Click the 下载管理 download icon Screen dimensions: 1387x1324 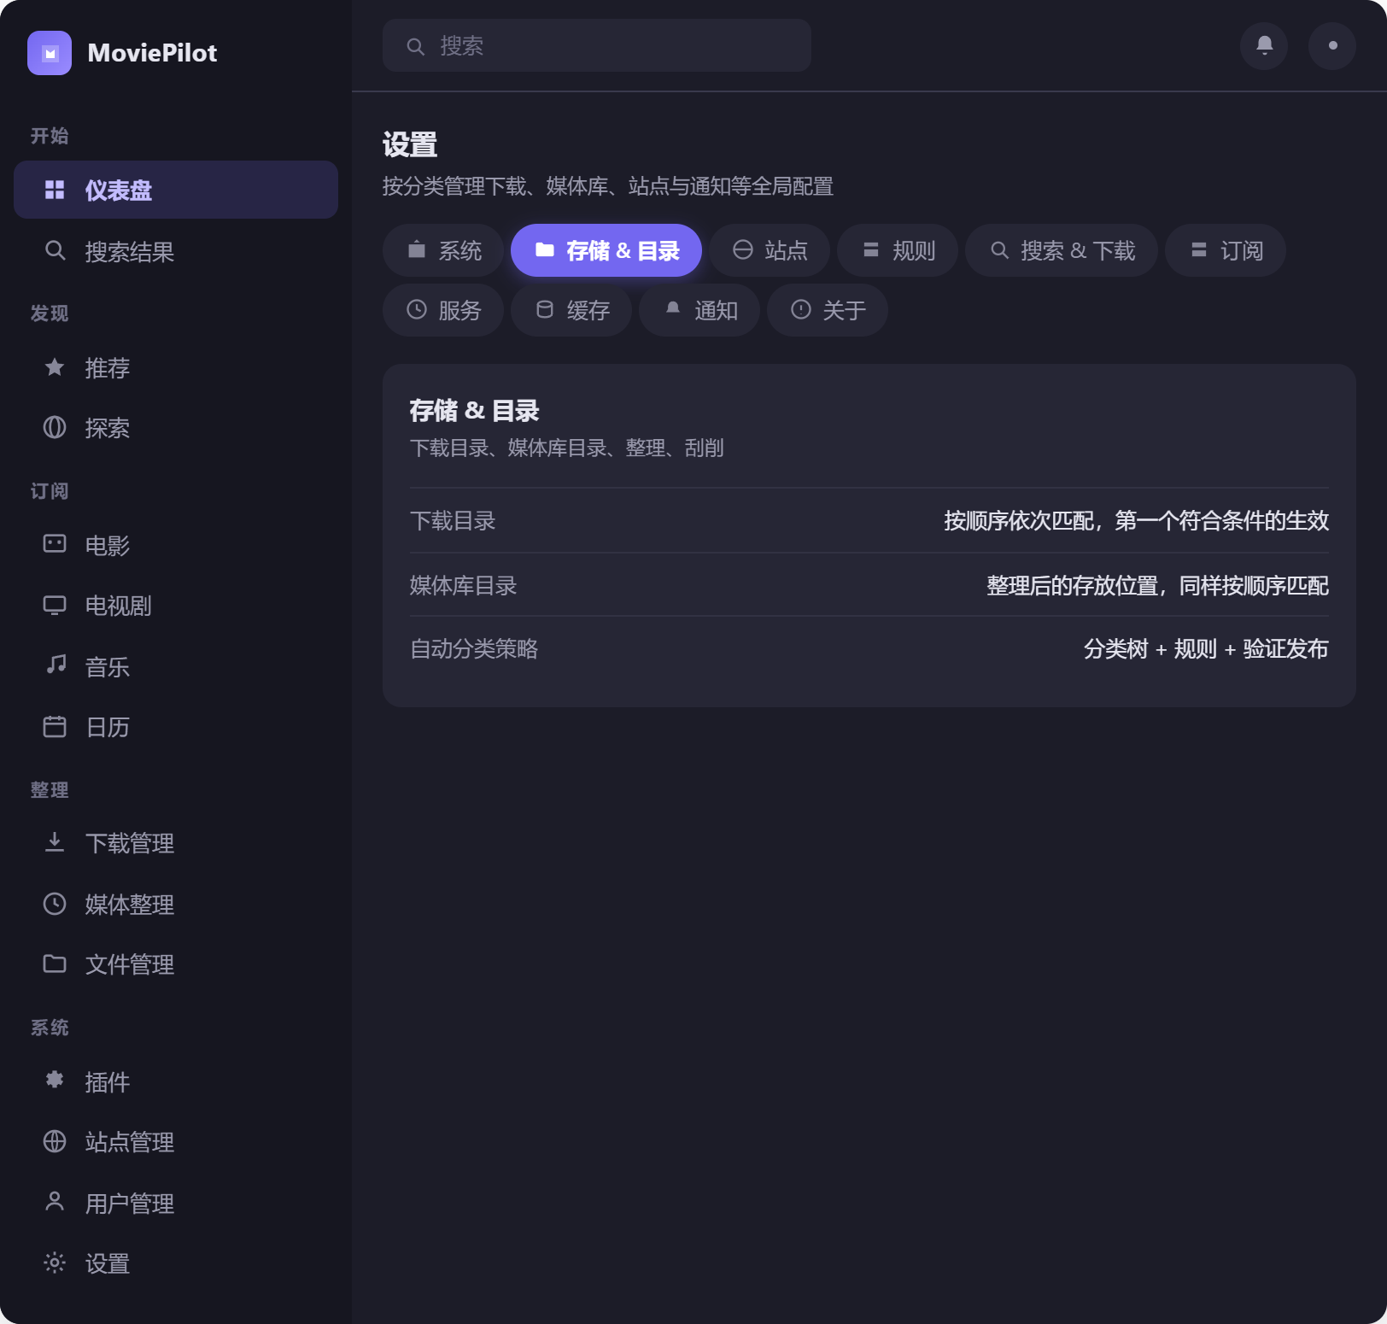pos(55,842)
